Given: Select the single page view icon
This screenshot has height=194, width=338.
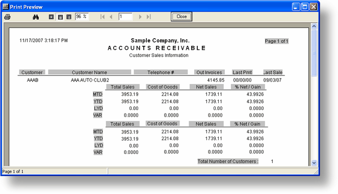Looking at the screenshot, I should (51, 17).
